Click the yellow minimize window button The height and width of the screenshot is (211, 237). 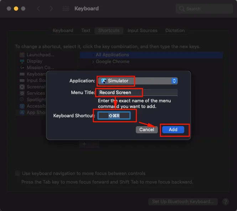(x=16, y=9)
